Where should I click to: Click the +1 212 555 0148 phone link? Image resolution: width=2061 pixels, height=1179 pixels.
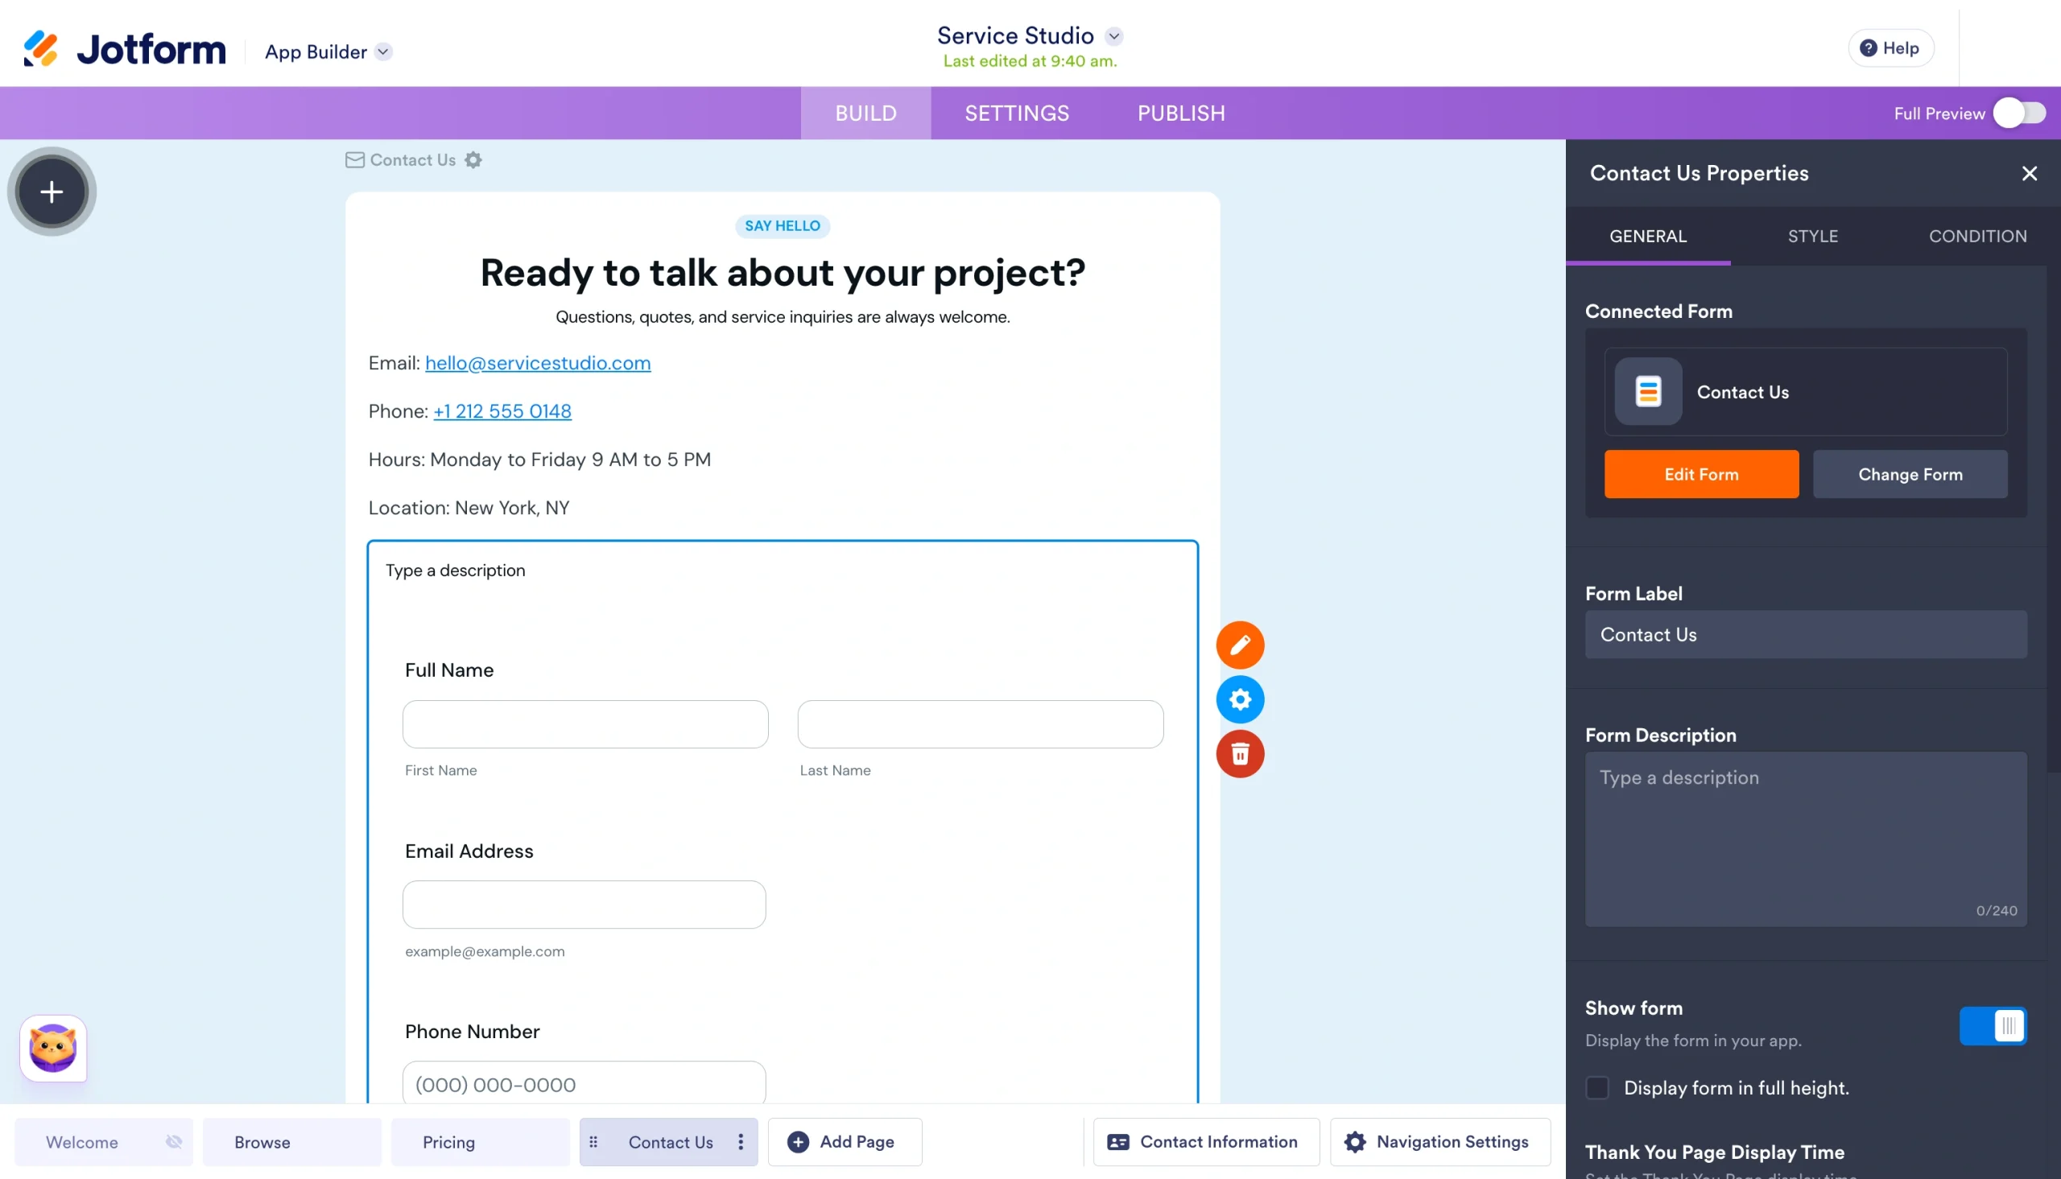coord(502,411)
